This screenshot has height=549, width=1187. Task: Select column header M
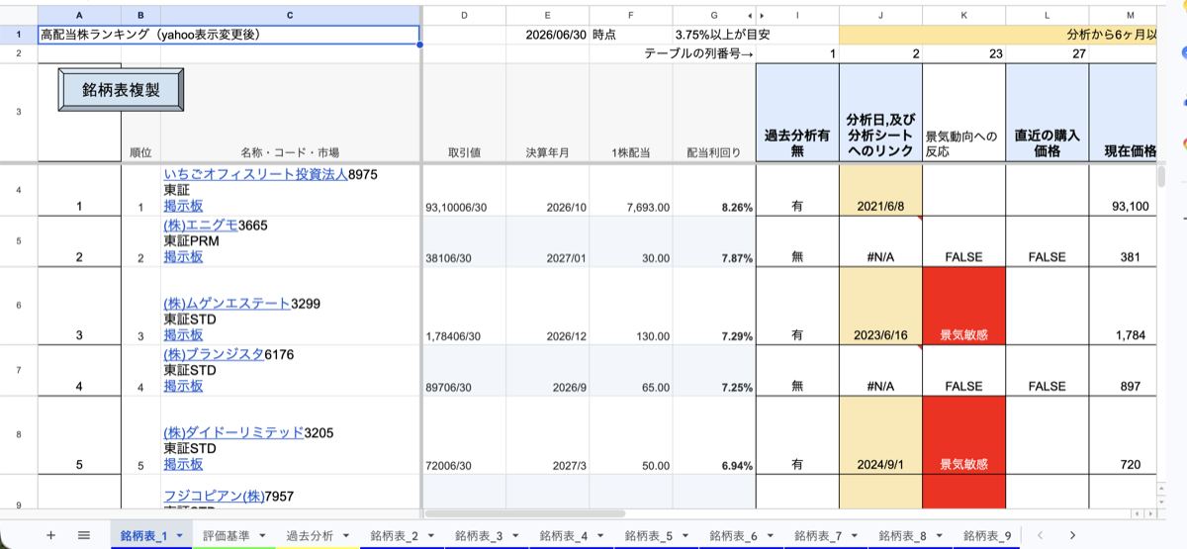1130,15
